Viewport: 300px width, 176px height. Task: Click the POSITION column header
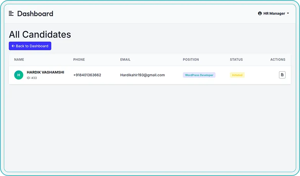point(191,60)
